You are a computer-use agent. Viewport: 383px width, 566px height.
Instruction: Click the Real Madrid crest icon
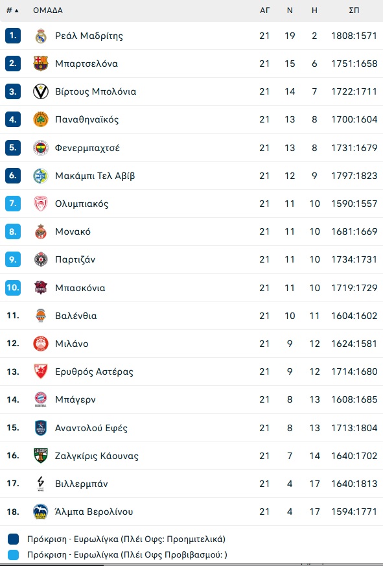[41, 36]
